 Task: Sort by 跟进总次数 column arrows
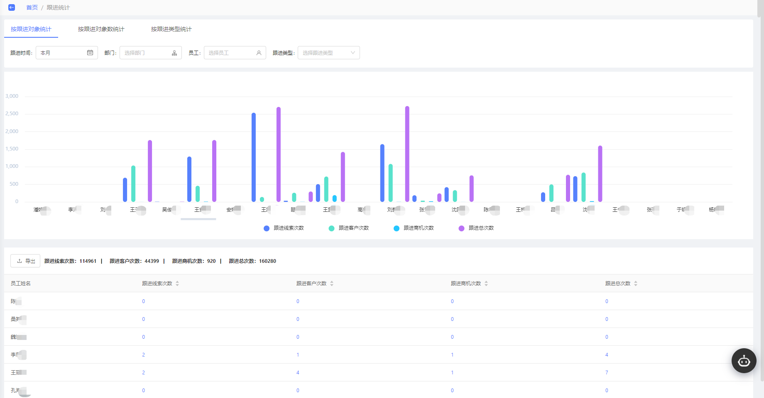pyautogui.click(x=636, y=284)
